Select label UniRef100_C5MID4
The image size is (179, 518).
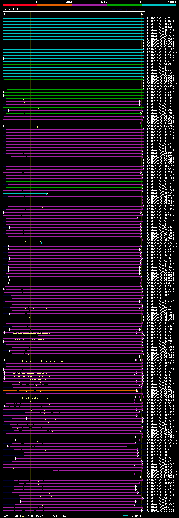coord(161,511)
